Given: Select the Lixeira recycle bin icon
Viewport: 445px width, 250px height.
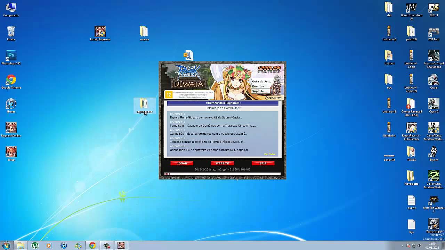Looking at the screenshot, I should click(11, 34).
